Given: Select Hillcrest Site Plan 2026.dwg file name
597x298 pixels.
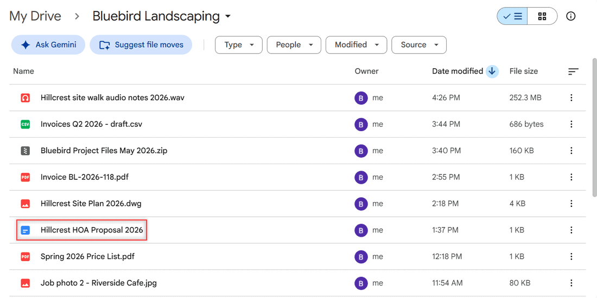Looking at the screenshot, I should pyautogui.click(x=91, y=203).
